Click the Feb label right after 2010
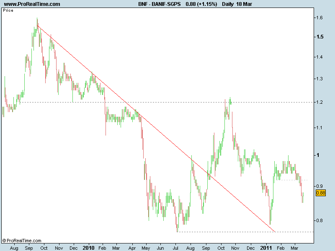This screenshot has height=251, width=335. [102, 248]
